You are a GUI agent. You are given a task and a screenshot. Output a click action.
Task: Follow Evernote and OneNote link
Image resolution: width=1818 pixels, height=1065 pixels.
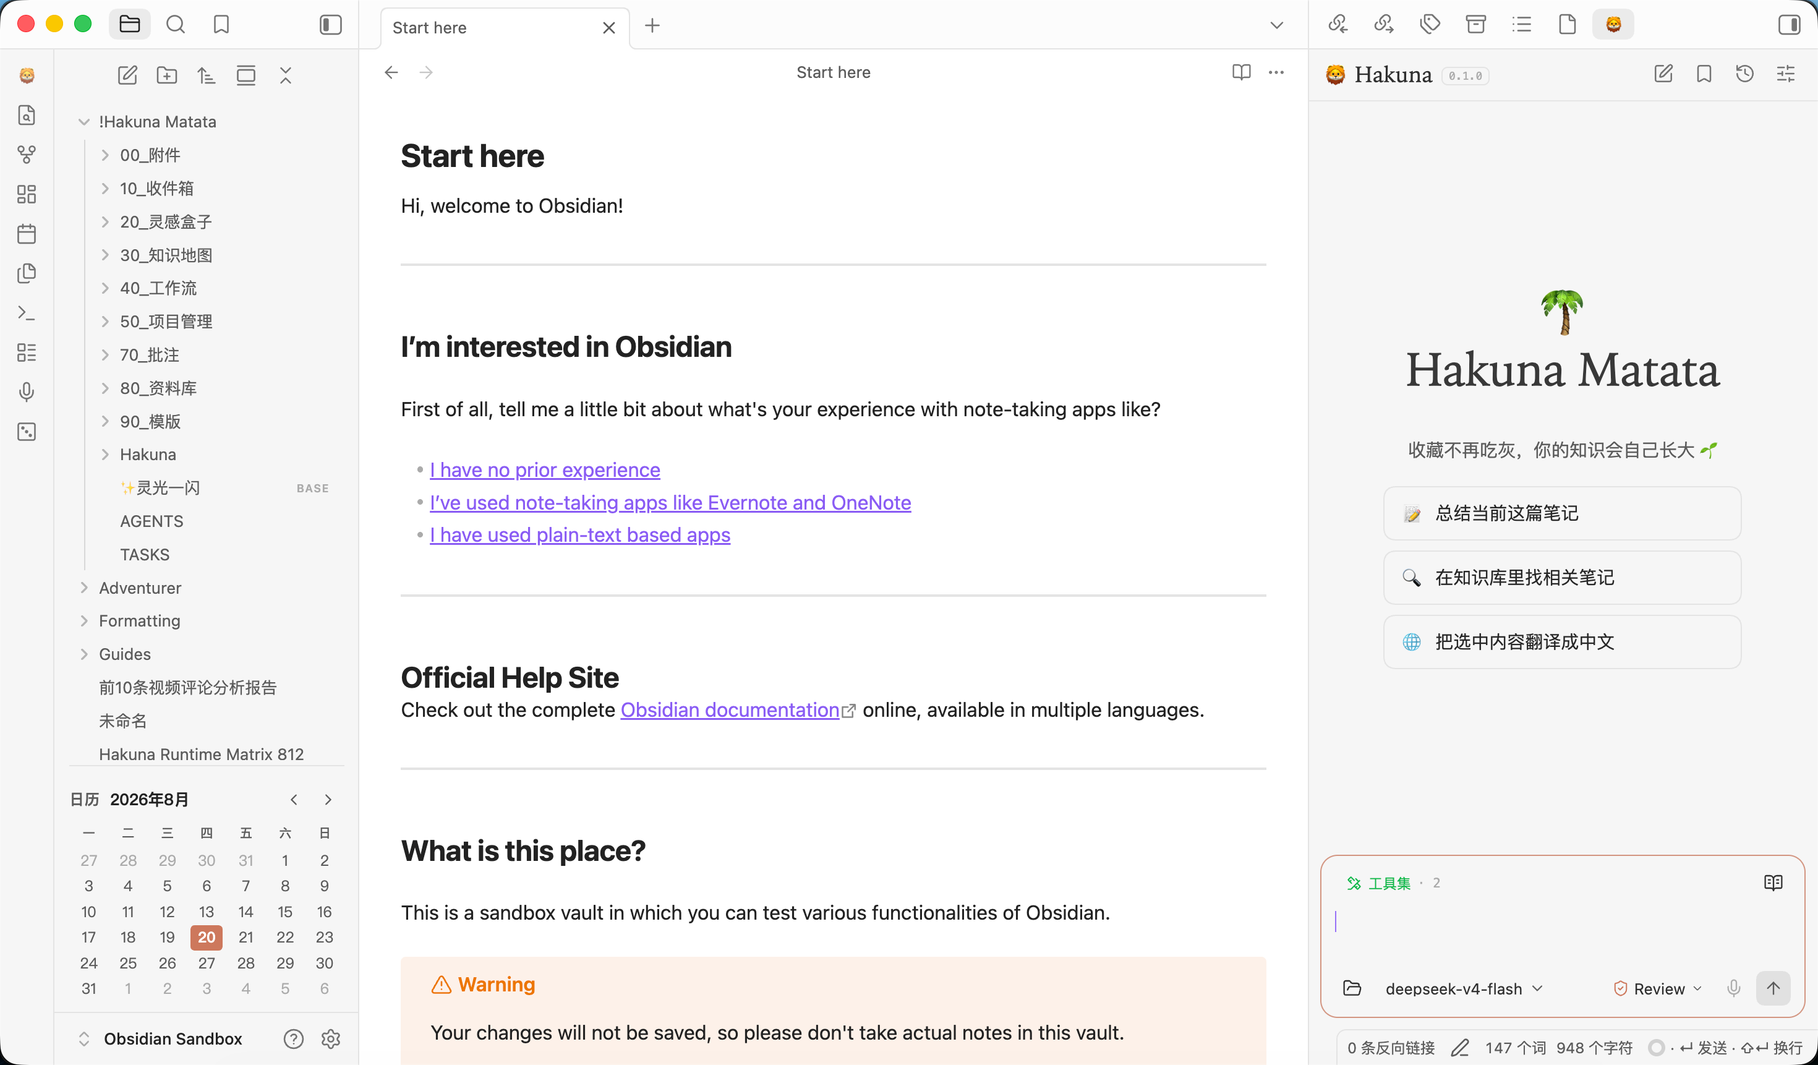click(670, 502)
